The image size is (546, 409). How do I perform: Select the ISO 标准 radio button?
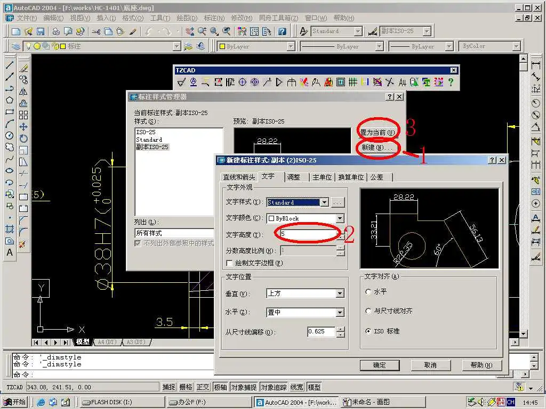pos(368,331)
